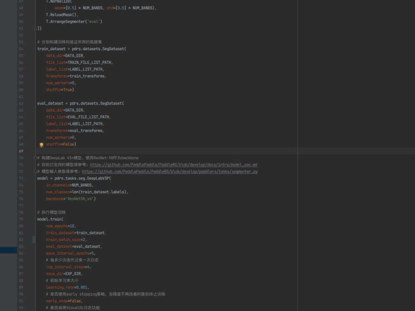
Task: Click 'shuffle=True)' on line 60
Action: 60,90
